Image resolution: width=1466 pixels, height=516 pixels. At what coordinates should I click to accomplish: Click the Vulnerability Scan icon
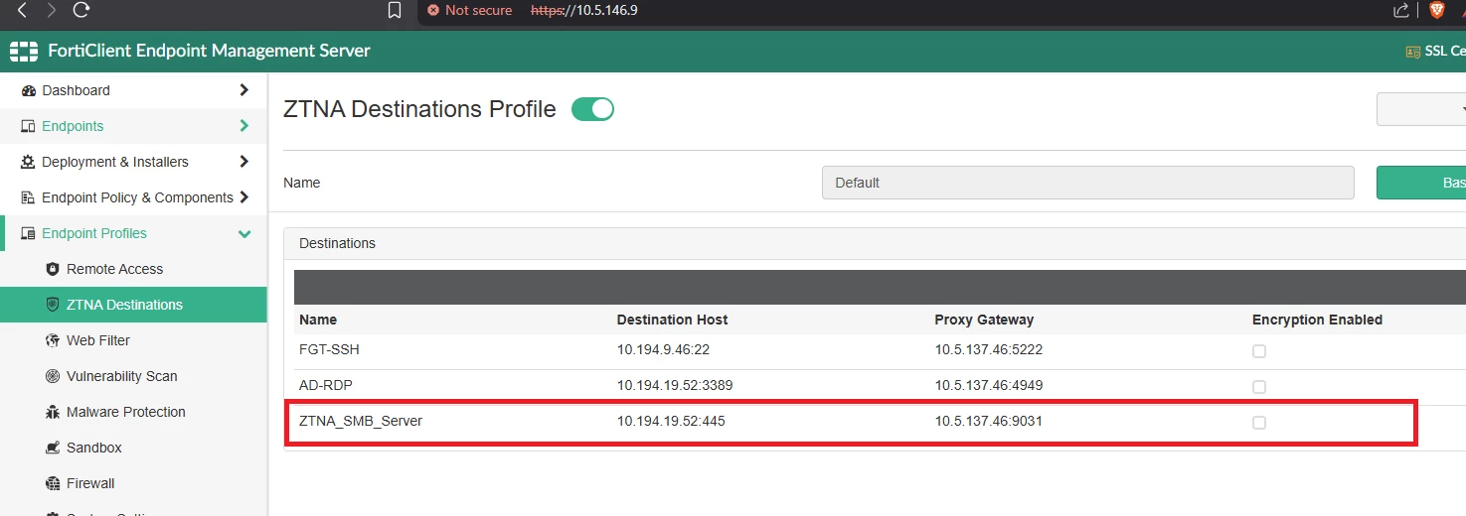(x=54, y=376)
